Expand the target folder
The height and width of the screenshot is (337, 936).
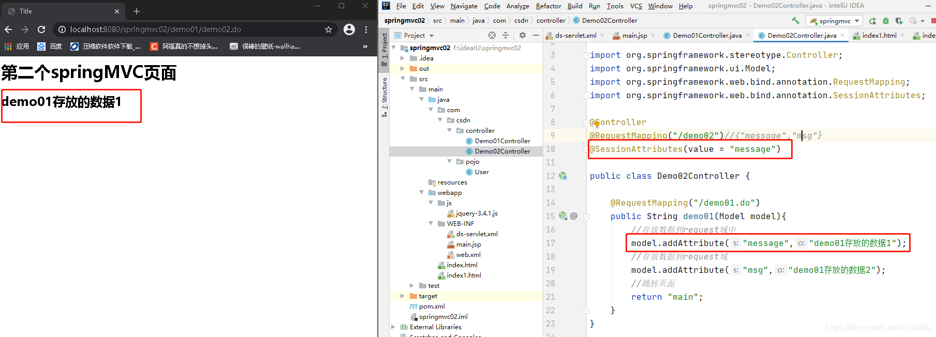pyautogui.click(x=403, y=296)
